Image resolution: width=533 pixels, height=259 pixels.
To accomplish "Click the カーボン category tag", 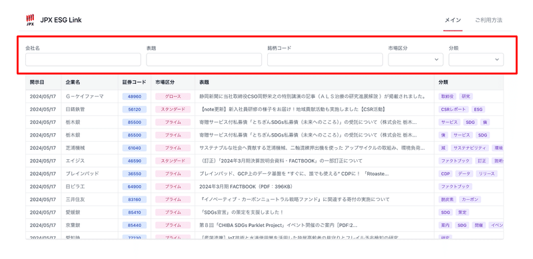I will coord(470,200).
